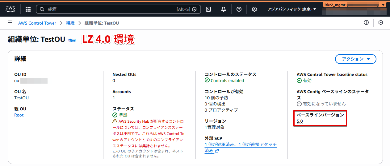
Task: Click the 情報 info link beside title
Action: coord(72,40)
